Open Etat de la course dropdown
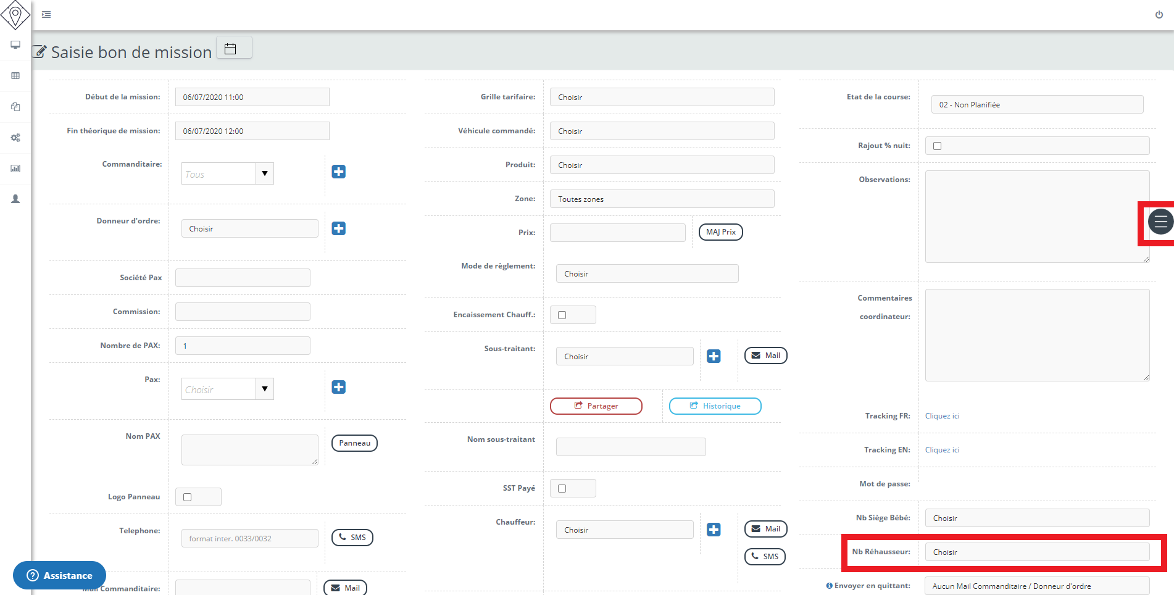The width and height of the screenshot is (1174, 595). [1036, 105]
